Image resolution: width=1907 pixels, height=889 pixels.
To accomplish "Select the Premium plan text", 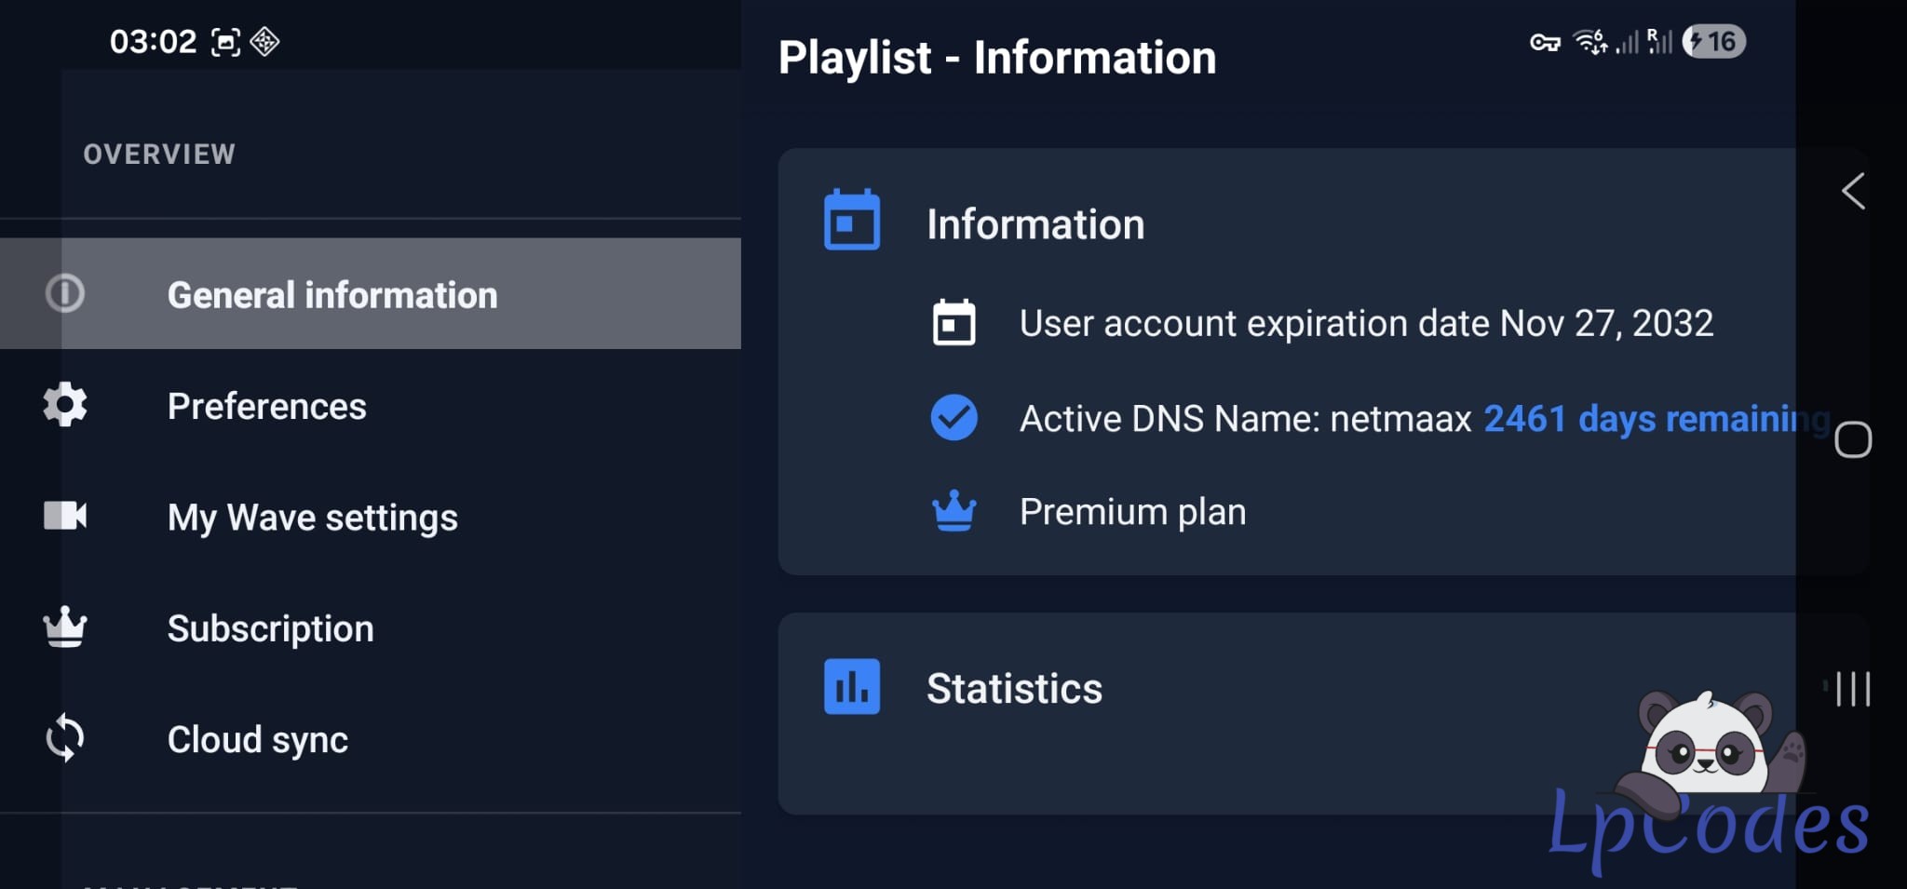I will point(1132,512).
